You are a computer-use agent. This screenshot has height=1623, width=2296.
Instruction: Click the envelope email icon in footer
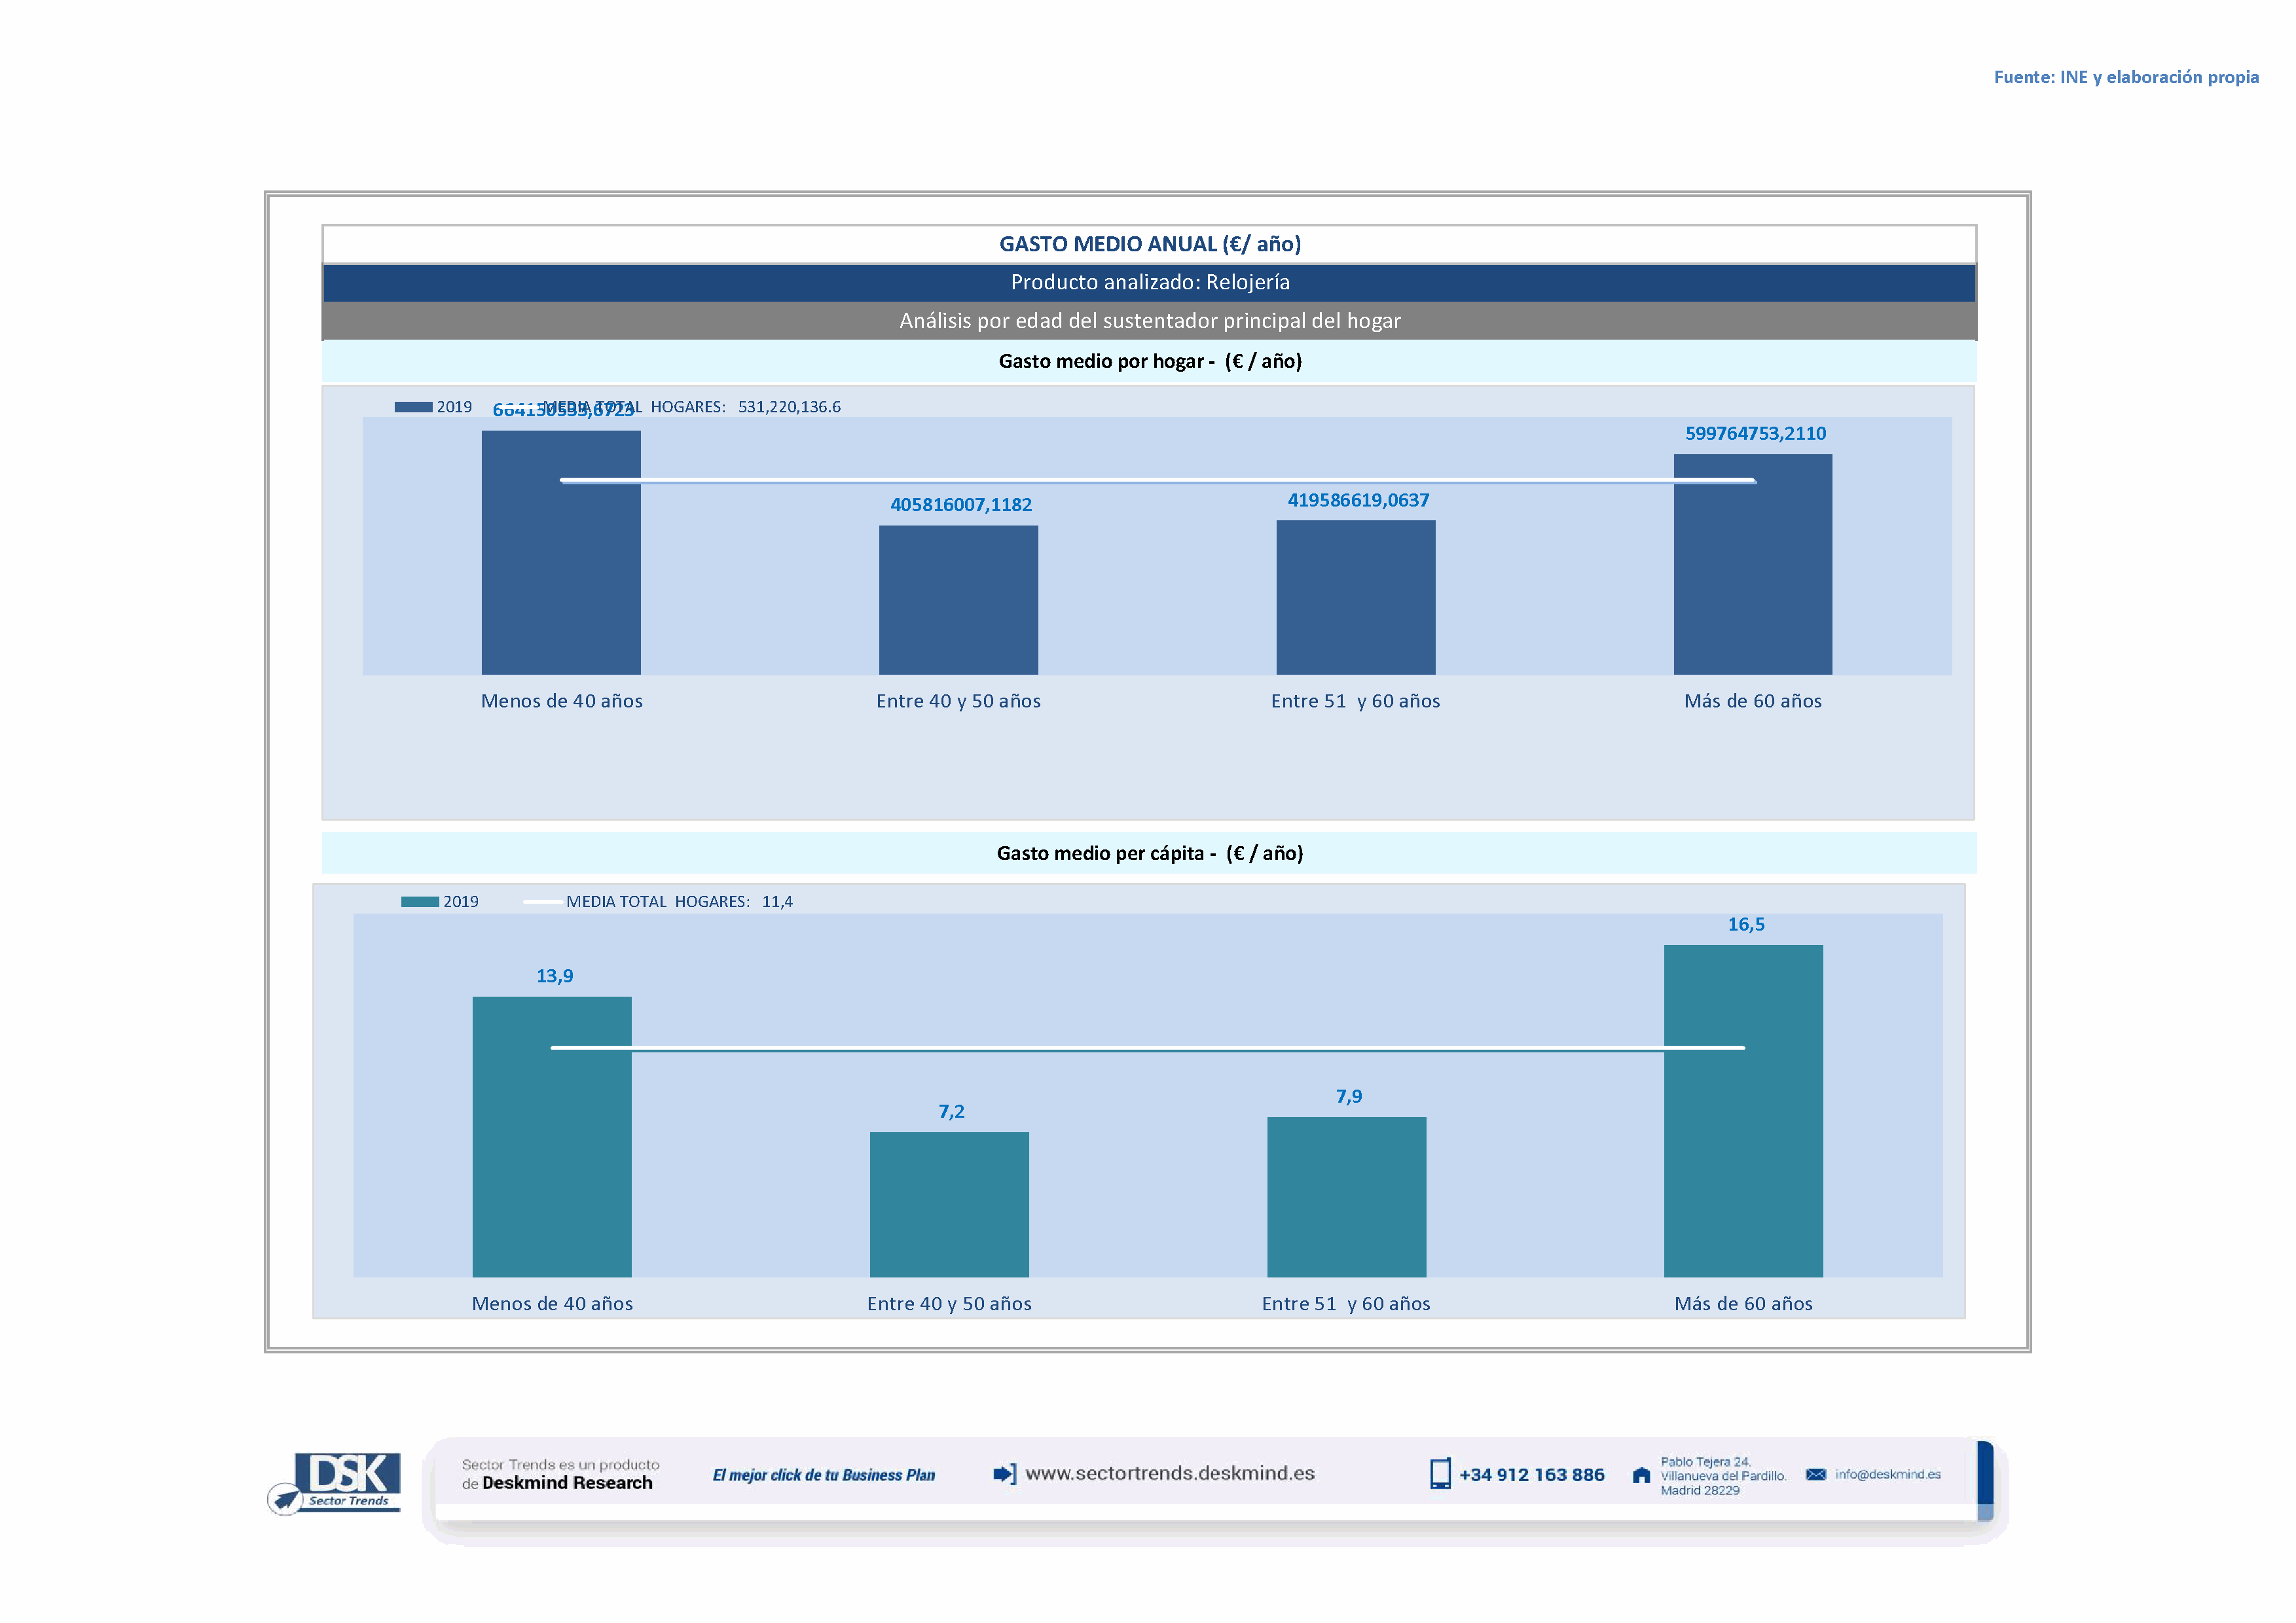(1816, 1474)
